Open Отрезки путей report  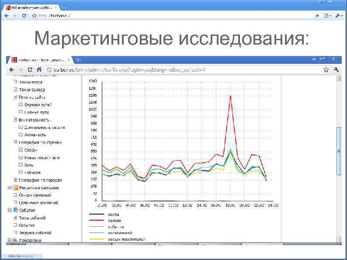click(x=38, y=105)
